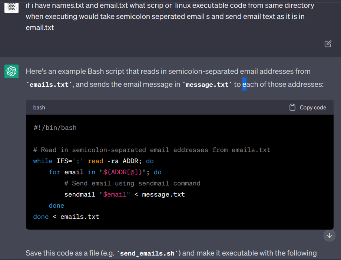The image size is (341, 260).
Task: Click inline code `message.txt` in the response
Action: point(207,85)
